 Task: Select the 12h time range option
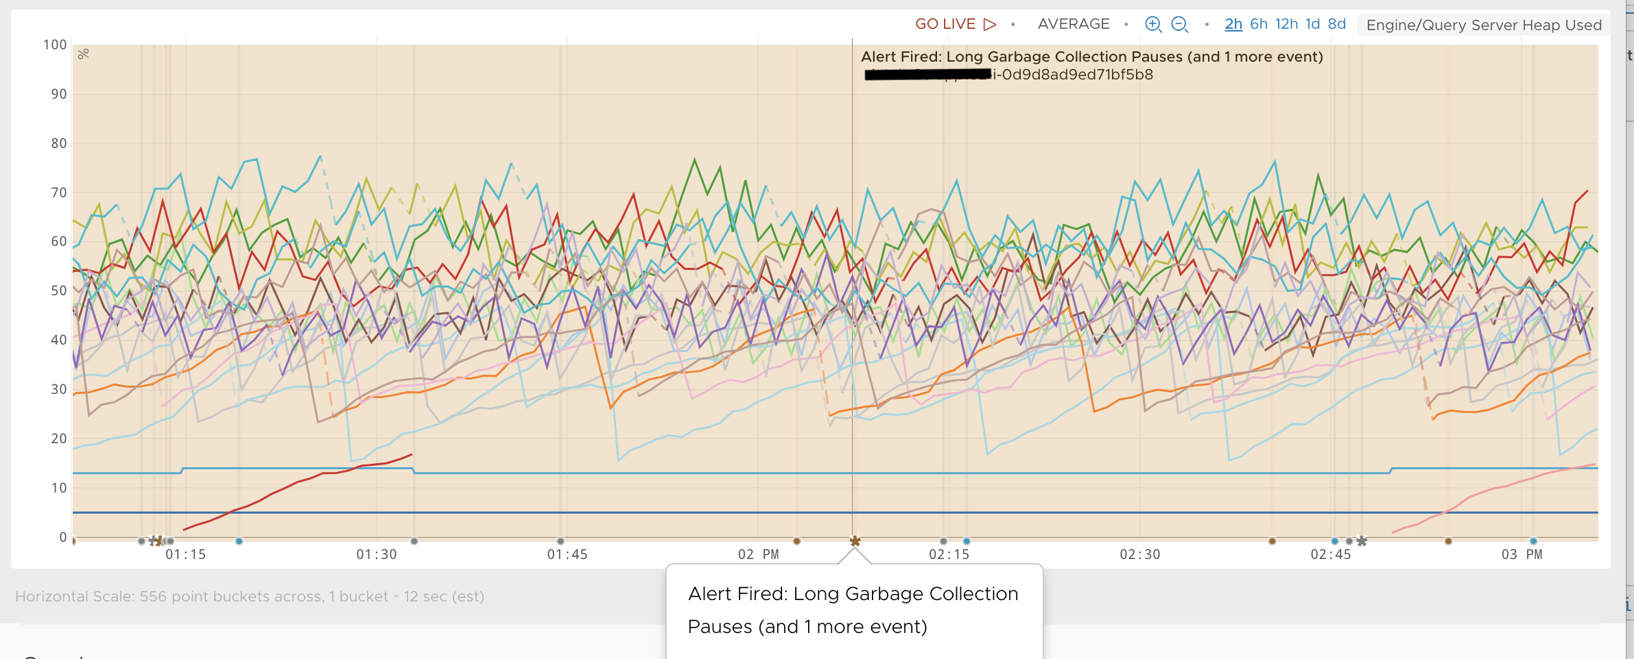click(1288, 23)
